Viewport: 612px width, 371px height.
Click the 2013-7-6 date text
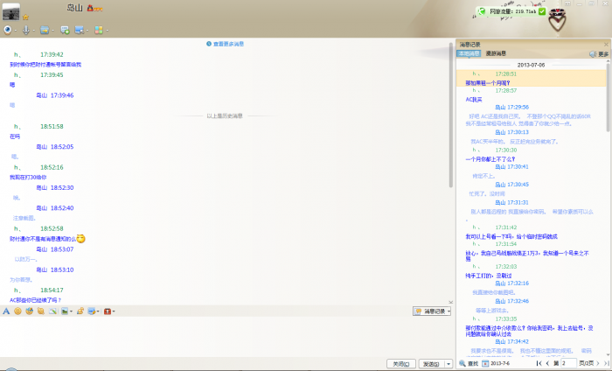tap(499, 364)
